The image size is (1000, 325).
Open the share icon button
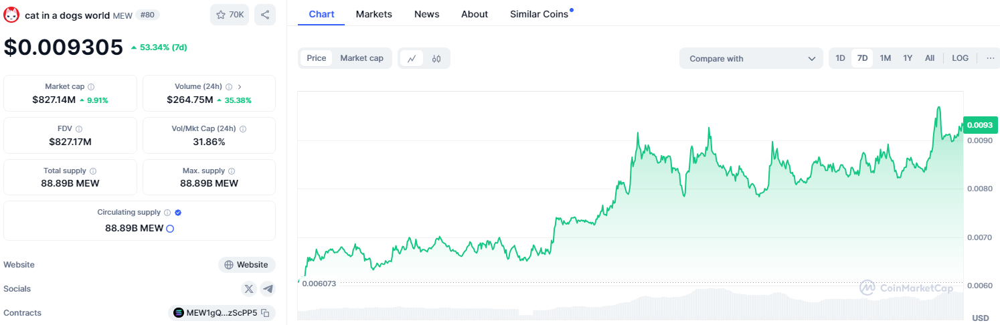pos(265,15)
